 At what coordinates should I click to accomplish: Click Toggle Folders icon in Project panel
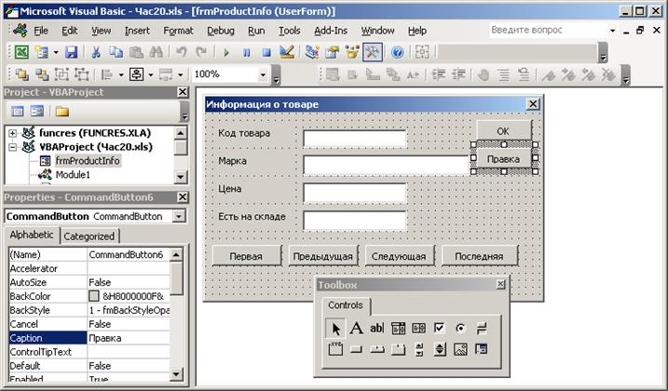pyautogui.click(x=62, y=112)
